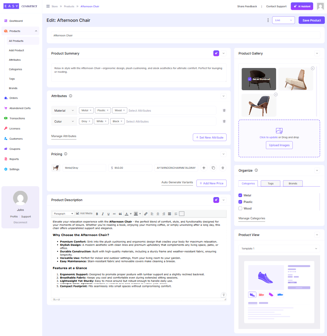The image size is (327, 336).
Task: Remove the beige lounge chair image
Action: (313, 68)
